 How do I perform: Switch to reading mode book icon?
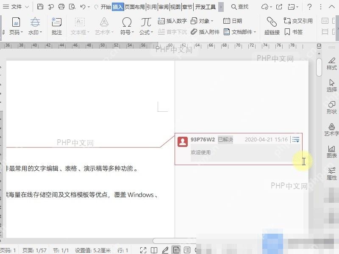tap(154, 250)
